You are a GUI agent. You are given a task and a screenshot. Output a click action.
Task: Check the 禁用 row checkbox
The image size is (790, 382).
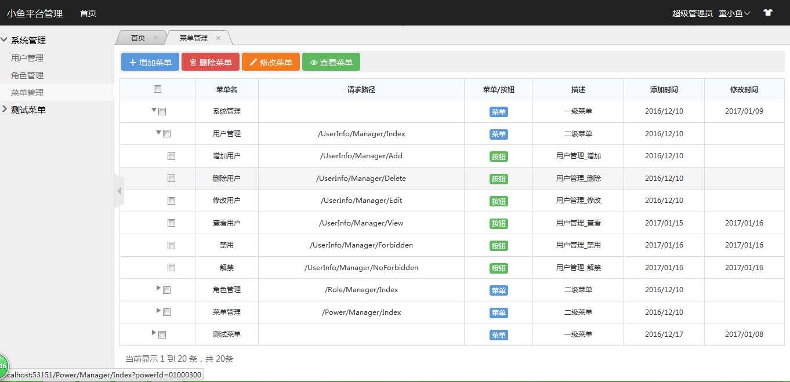point(171,245)
